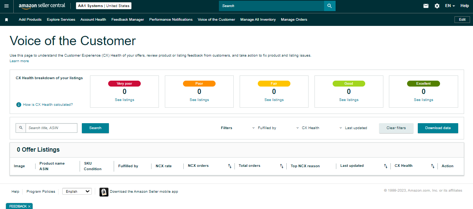Click Download data button
Image resolution: width=473 pixels, height=209 pixels.
pyautogui.click(x=438, y=128)
